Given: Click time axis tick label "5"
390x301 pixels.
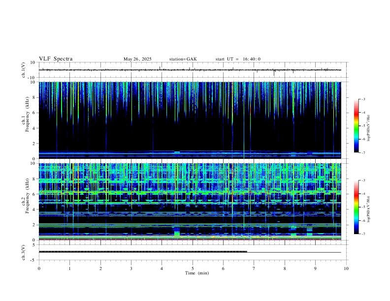Looking at the screenshot, I should (193, 269).
